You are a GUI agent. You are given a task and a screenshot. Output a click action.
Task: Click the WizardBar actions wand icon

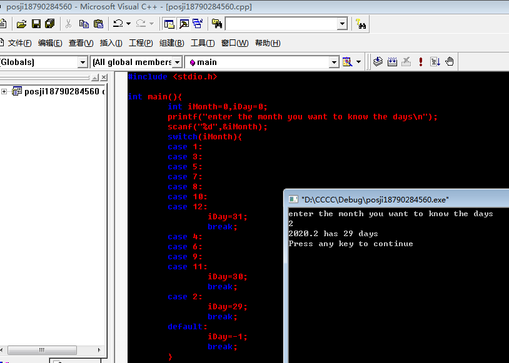[347, 62]
